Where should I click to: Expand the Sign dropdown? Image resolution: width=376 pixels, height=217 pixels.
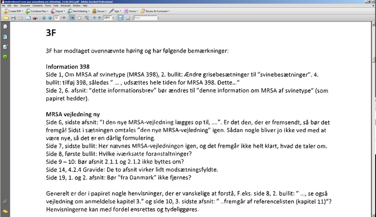tap(120, 11)
